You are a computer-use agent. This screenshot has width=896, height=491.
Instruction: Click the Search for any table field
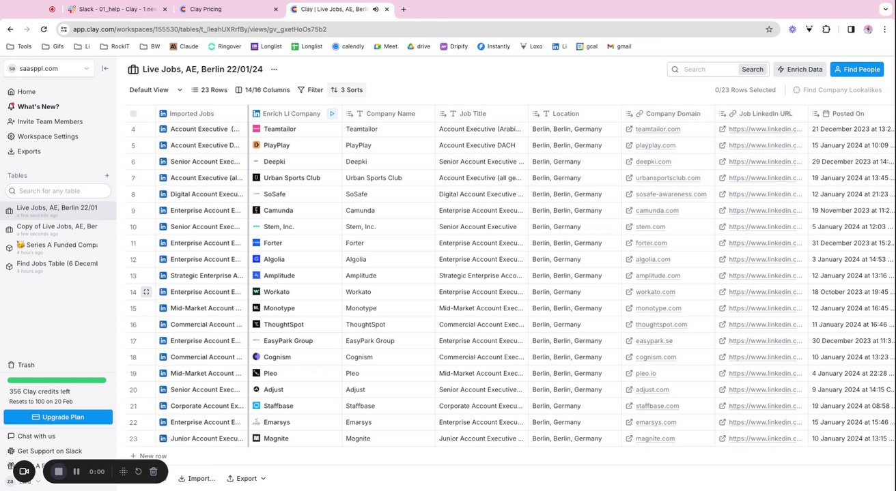click(x=59, y=191)
